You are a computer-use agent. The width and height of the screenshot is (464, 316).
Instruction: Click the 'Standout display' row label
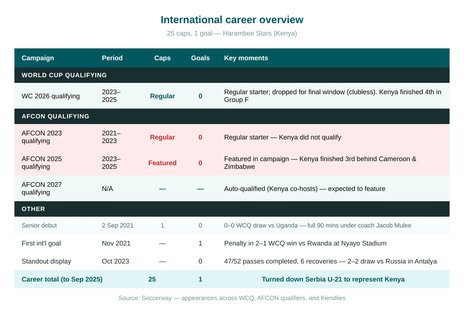click(x=46, y=261)
